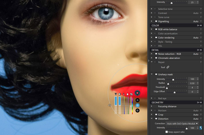The width and height of the screenshot is (204, 135).
Task: Close the COLOR palette
Action: 201,25
